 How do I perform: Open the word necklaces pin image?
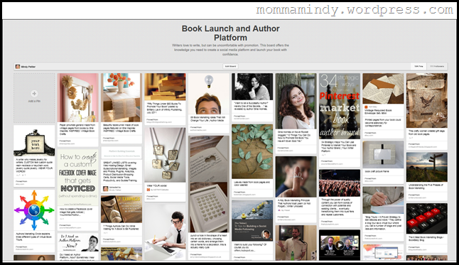coord(165,155)
